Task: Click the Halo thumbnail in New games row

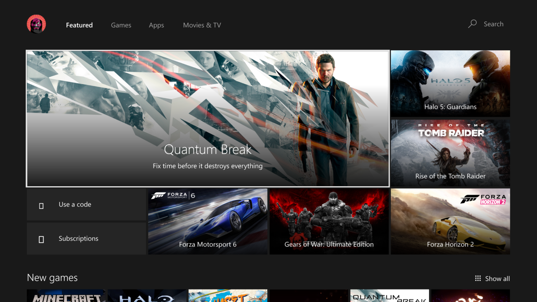Action: [147, 296]
